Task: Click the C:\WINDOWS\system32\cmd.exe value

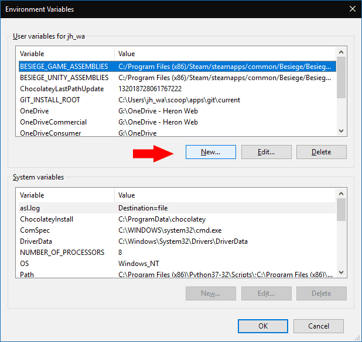Action: (170, 230)
